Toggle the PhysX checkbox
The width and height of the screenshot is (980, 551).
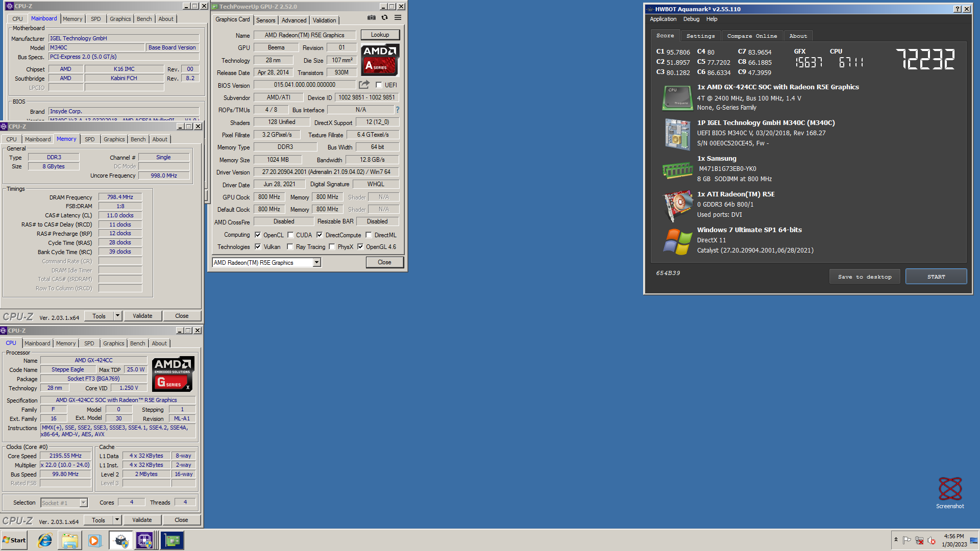[332, 247]
